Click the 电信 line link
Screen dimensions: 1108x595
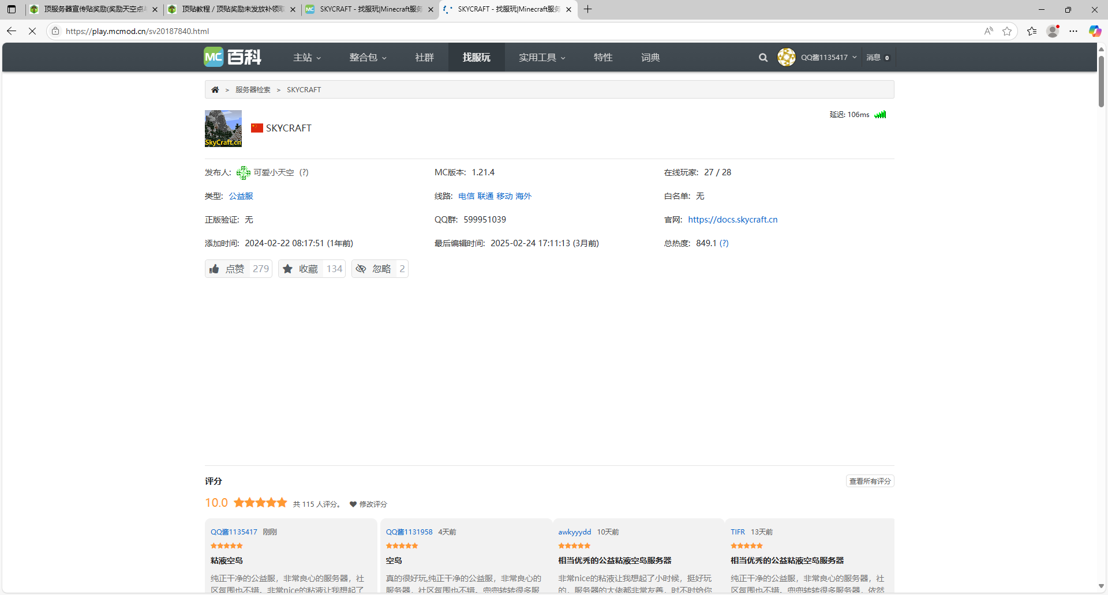point(466,196)
